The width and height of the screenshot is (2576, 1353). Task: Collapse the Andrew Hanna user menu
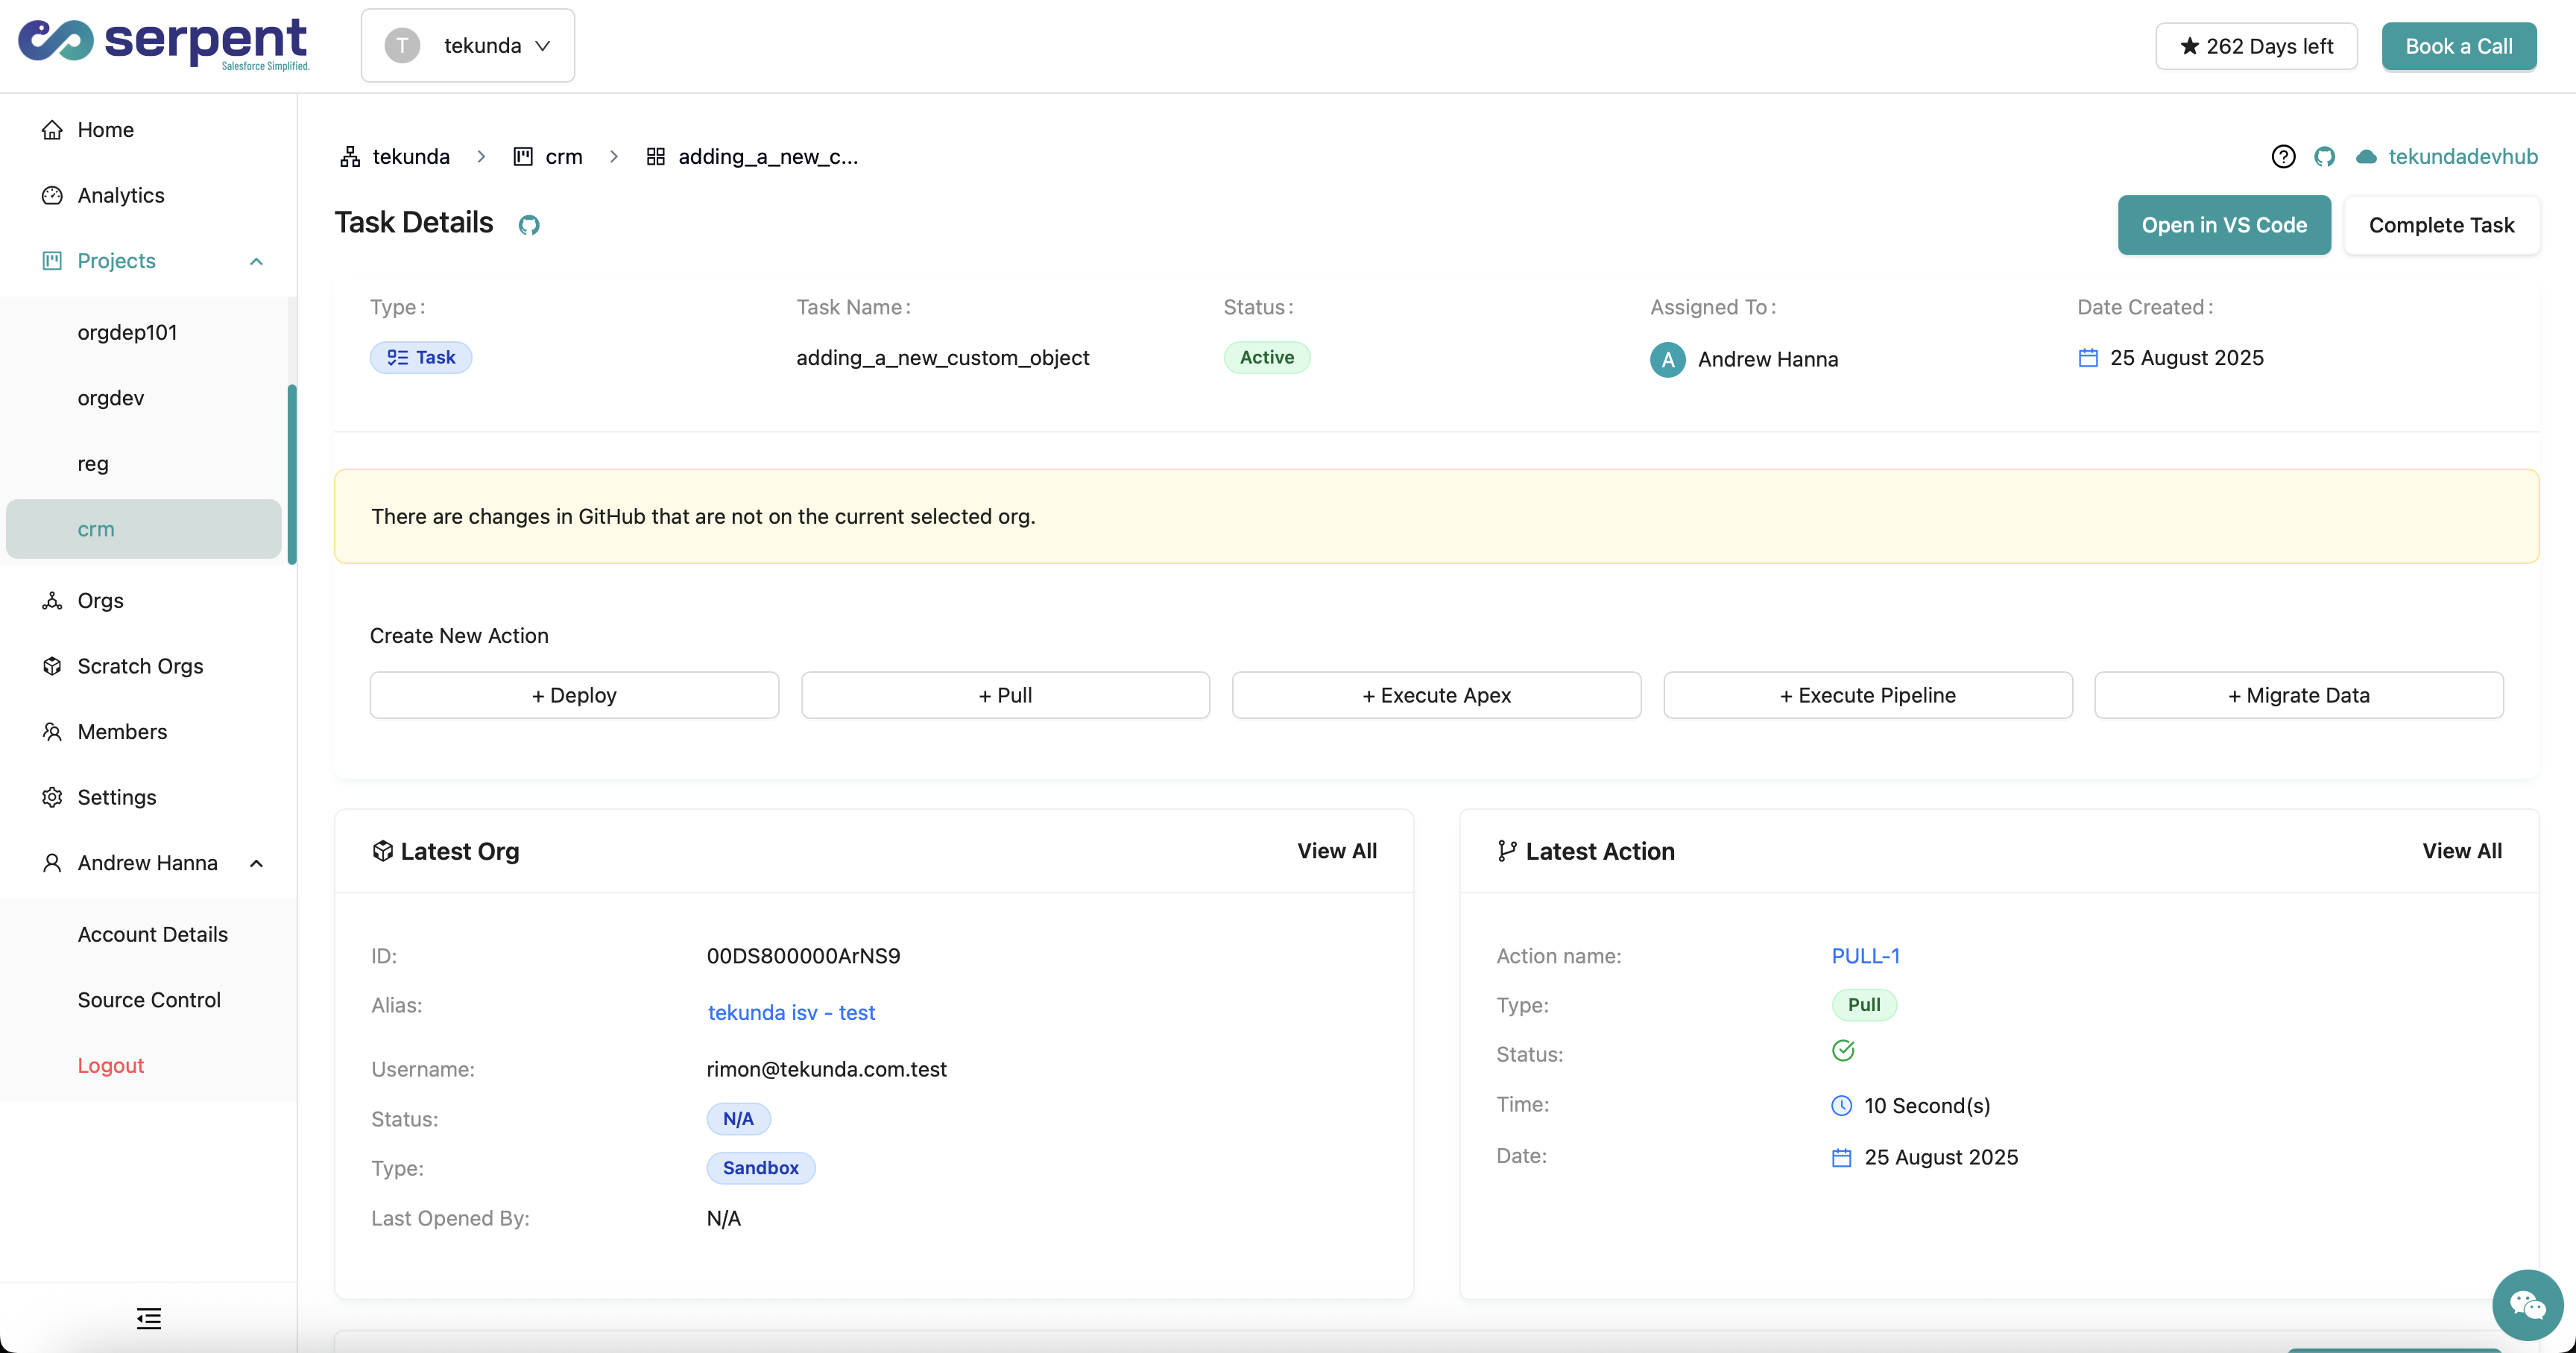coord(256,862)
